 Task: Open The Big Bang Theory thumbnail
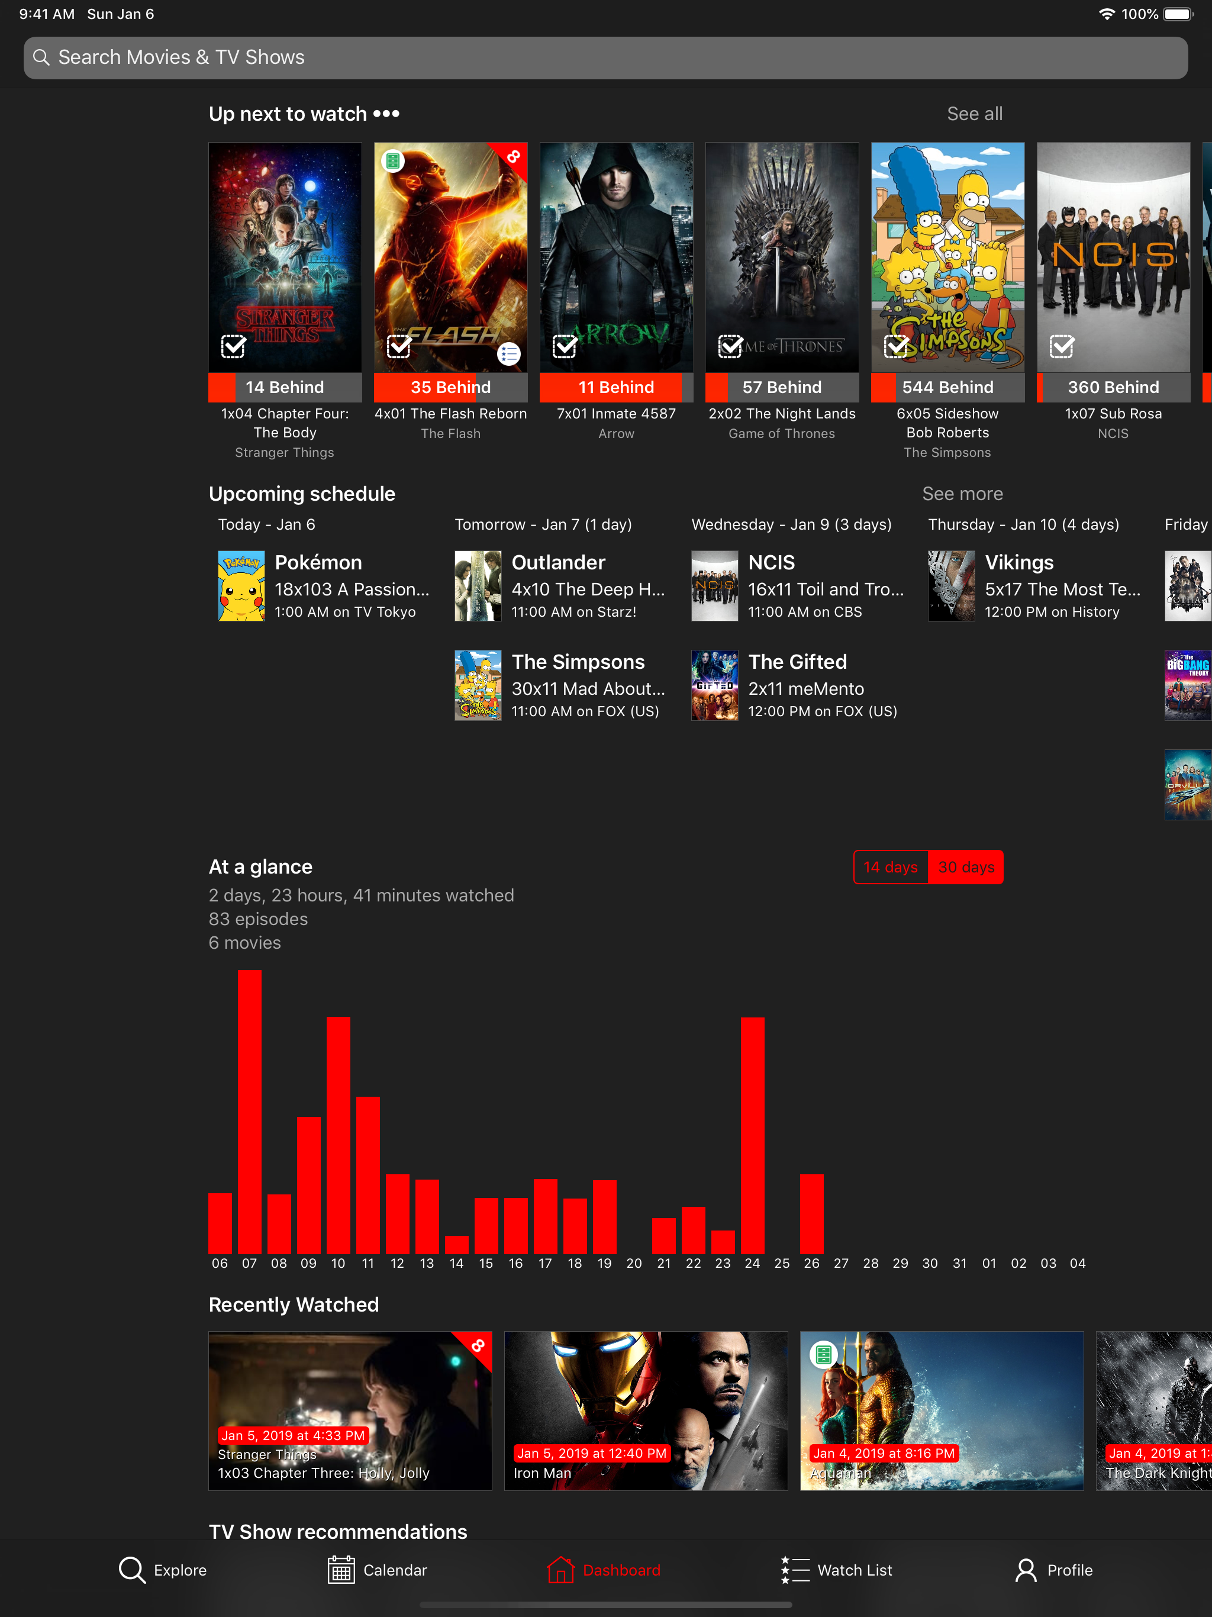tap(1188, 686)
